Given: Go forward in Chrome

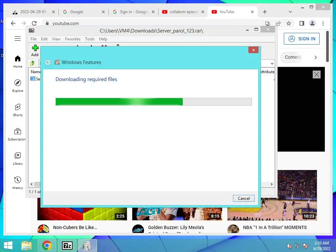Looking at the screenshot, I should click(x=24, y=23).
